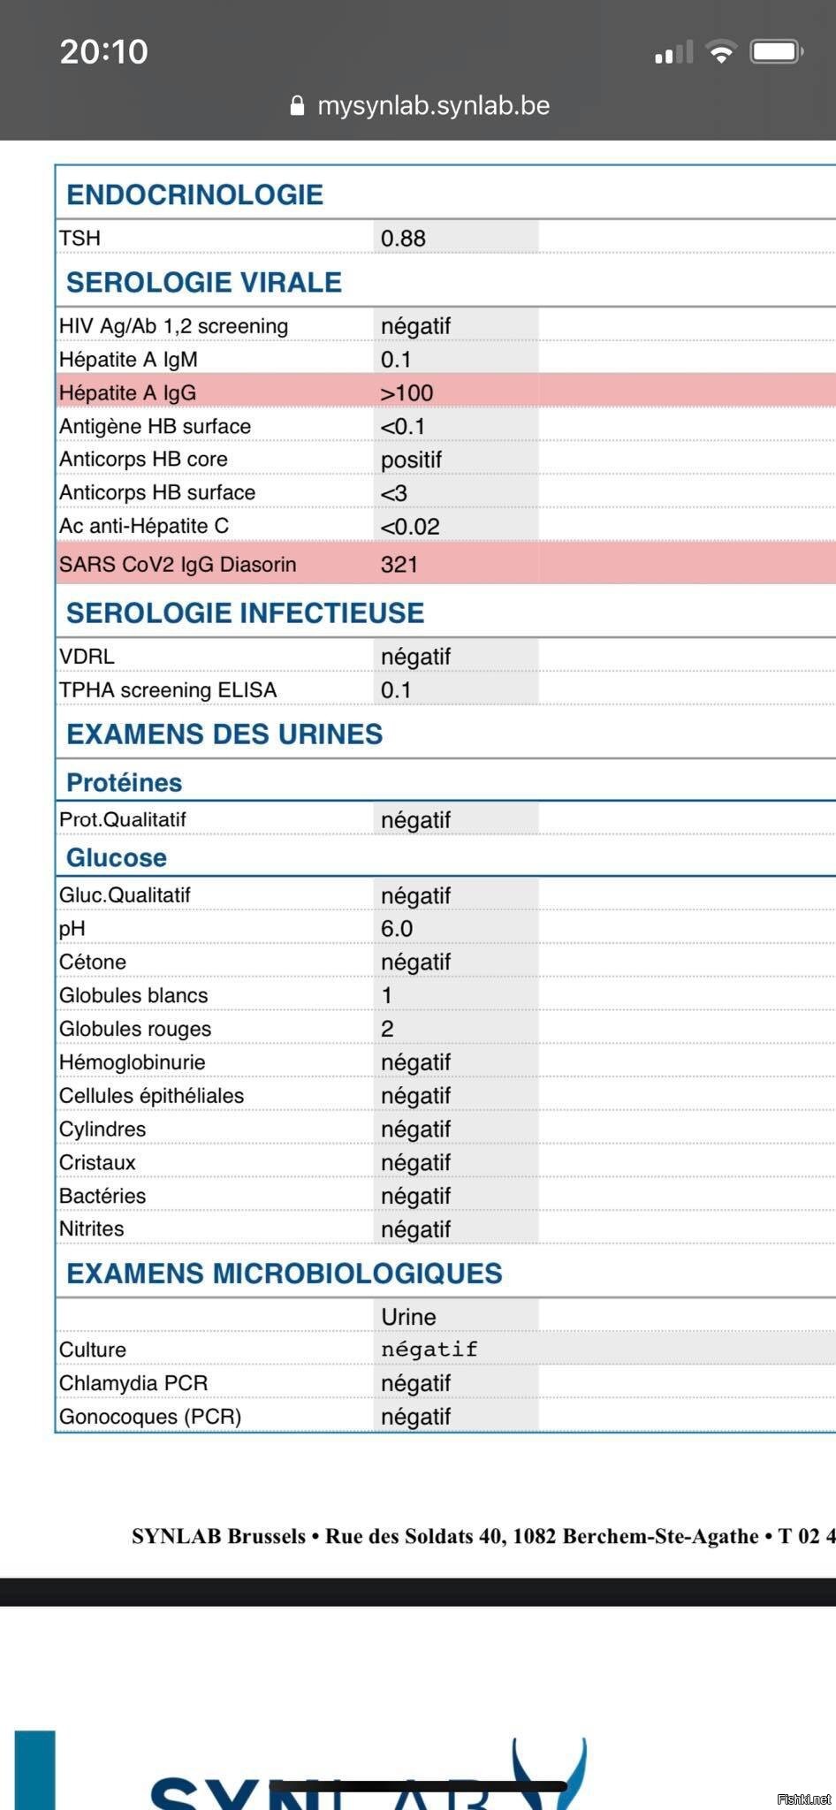Tap the Wi-Fi status icon
This screenshot has width=836, height=1810.
[721, 53]
